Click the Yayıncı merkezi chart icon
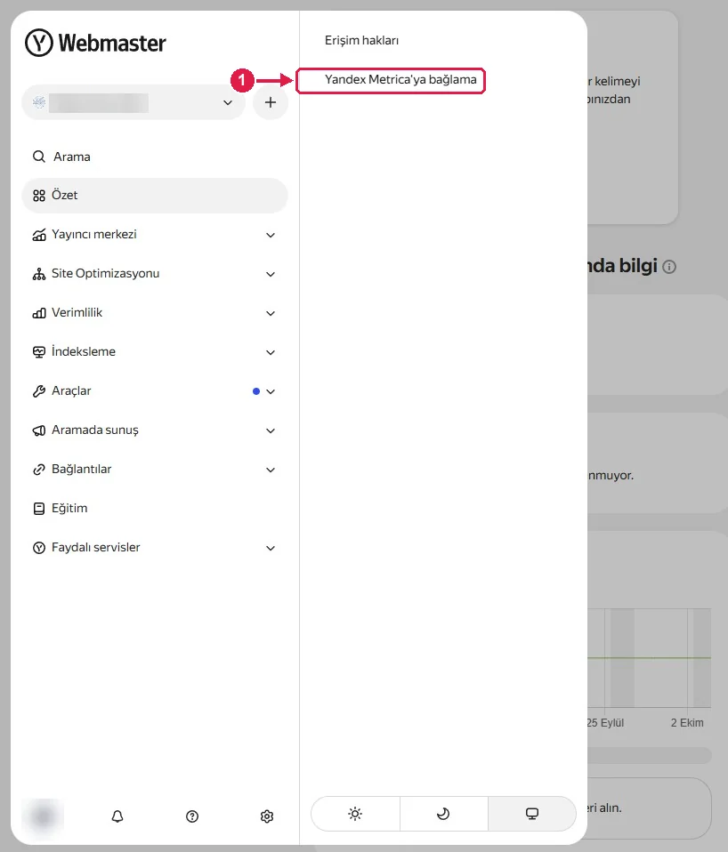 click(38, 235)
